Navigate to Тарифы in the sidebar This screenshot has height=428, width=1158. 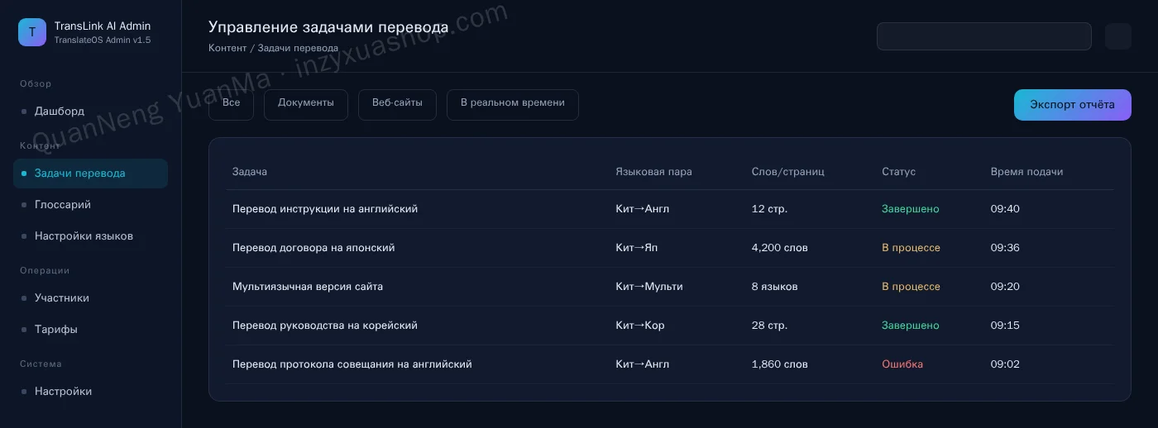(x=90, y=330)
